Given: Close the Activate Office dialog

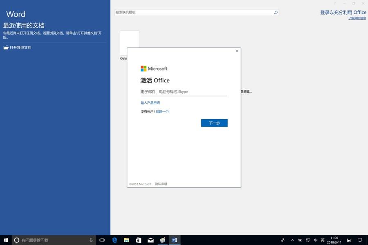Looking at the screenshot, I should tap(237, 51).
